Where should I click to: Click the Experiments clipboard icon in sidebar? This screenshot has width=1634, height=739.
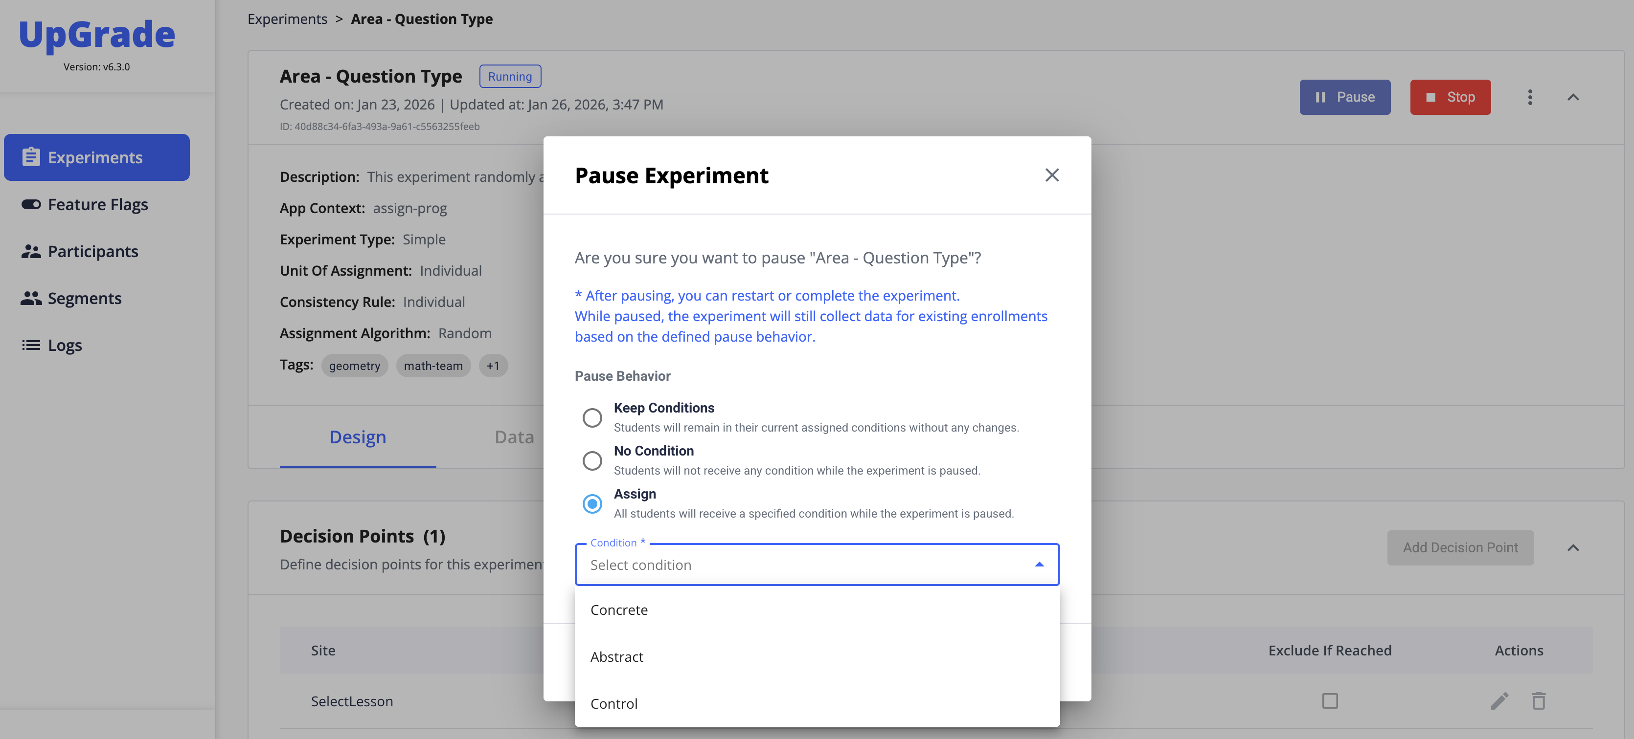coord(30,157)
